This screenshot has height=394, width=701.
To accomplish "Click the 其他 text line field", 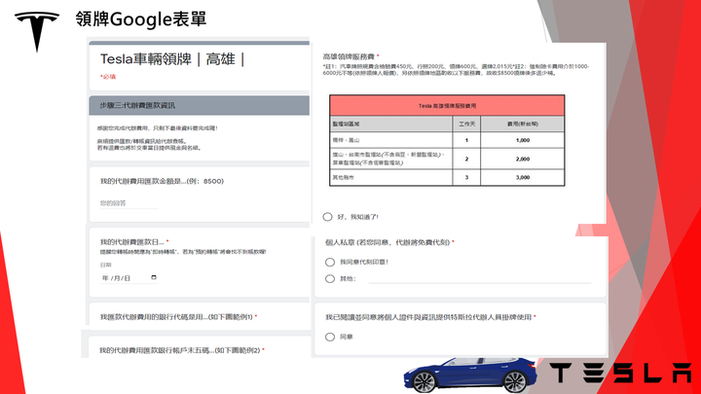I will [x=480, y=279].
